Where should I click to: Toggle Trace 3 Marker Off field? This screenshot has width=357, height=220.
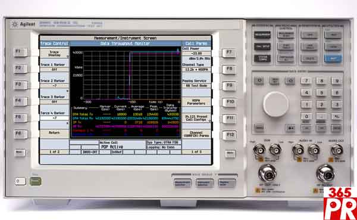pos(54,102)
